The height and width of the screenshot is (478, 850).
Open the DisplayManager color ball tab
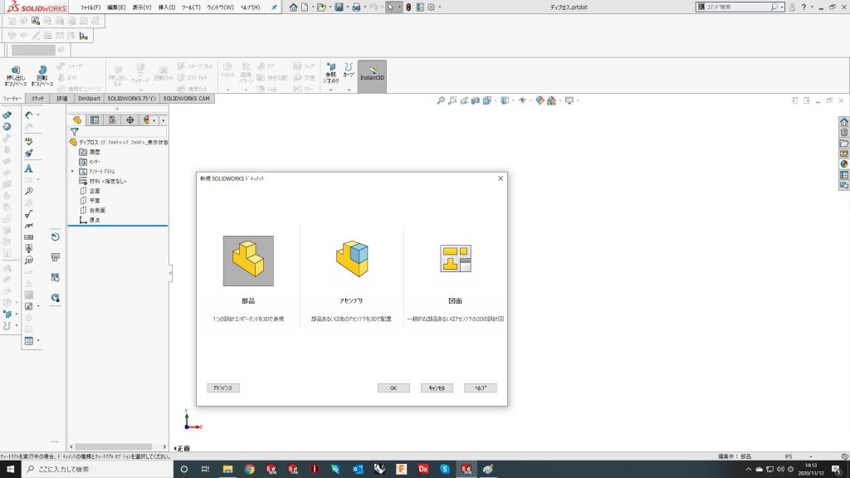point(146,120)
